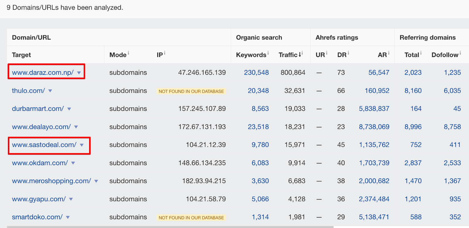Image resolution: width=469 pixels, height=228 pixels.
Task: Click the info icon next to Mode
Action: click(128, 53)
